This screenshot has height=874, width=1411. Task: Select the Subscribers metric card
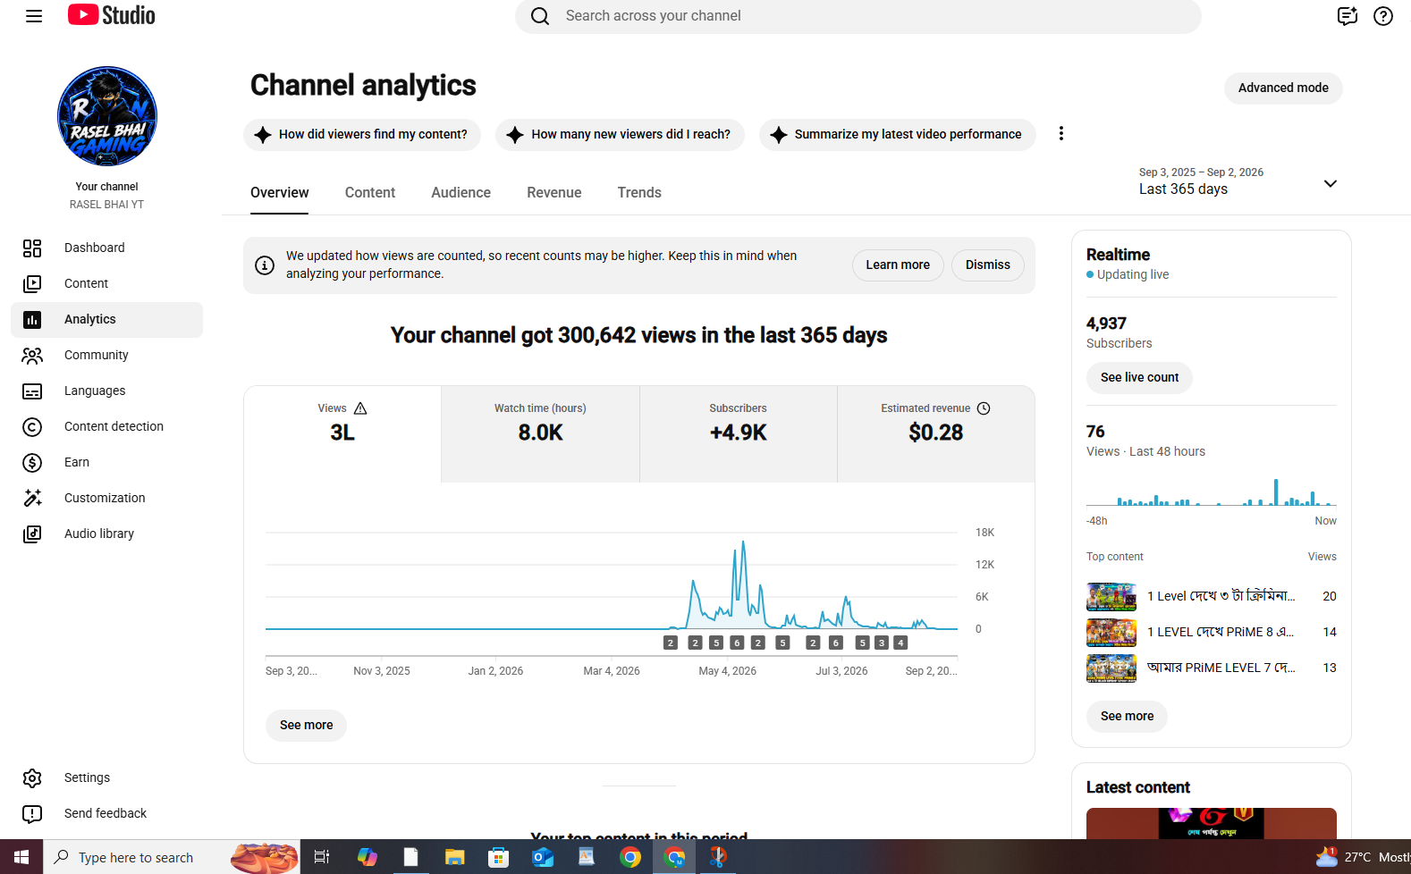[x=739, y=434]
